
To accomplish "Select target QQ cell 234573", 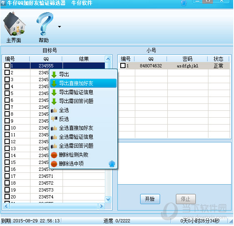I will (46, 190).
